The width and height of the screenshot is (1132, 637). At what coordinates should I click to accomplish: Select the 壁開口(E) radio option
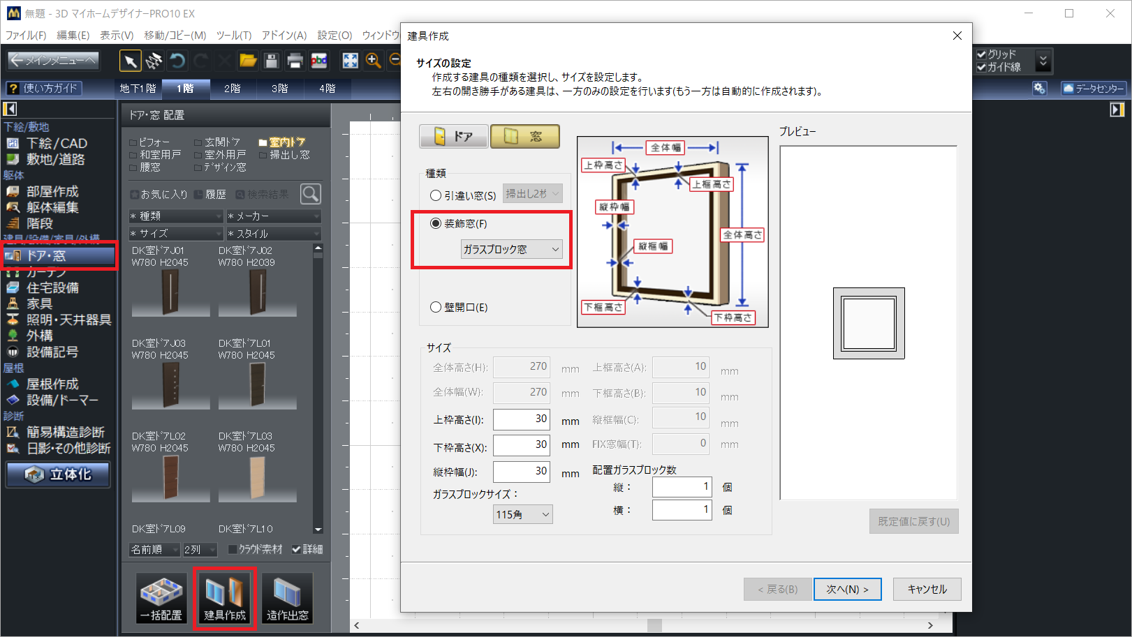pyautogui.click(x=436, y=307)
